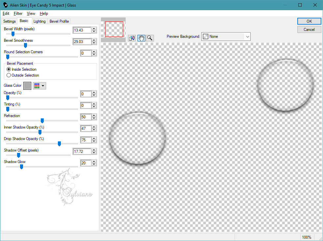Switch to the Settings tab
323x241 pixels.
(9, 21)
